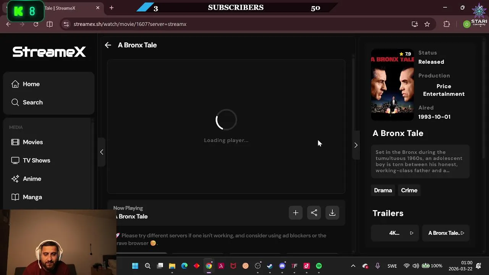Open Discord from the taskbar
The height and width of the screenshot is (275, 489).
(282, 266)
